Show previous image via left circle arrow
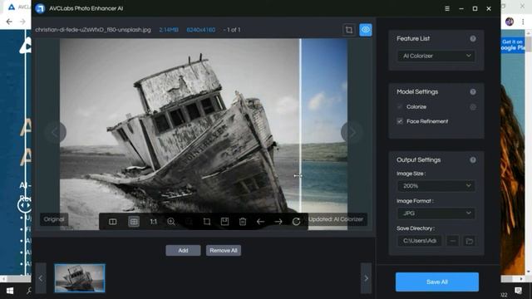Viewport: 532px width, 299px height. point(55,132)
